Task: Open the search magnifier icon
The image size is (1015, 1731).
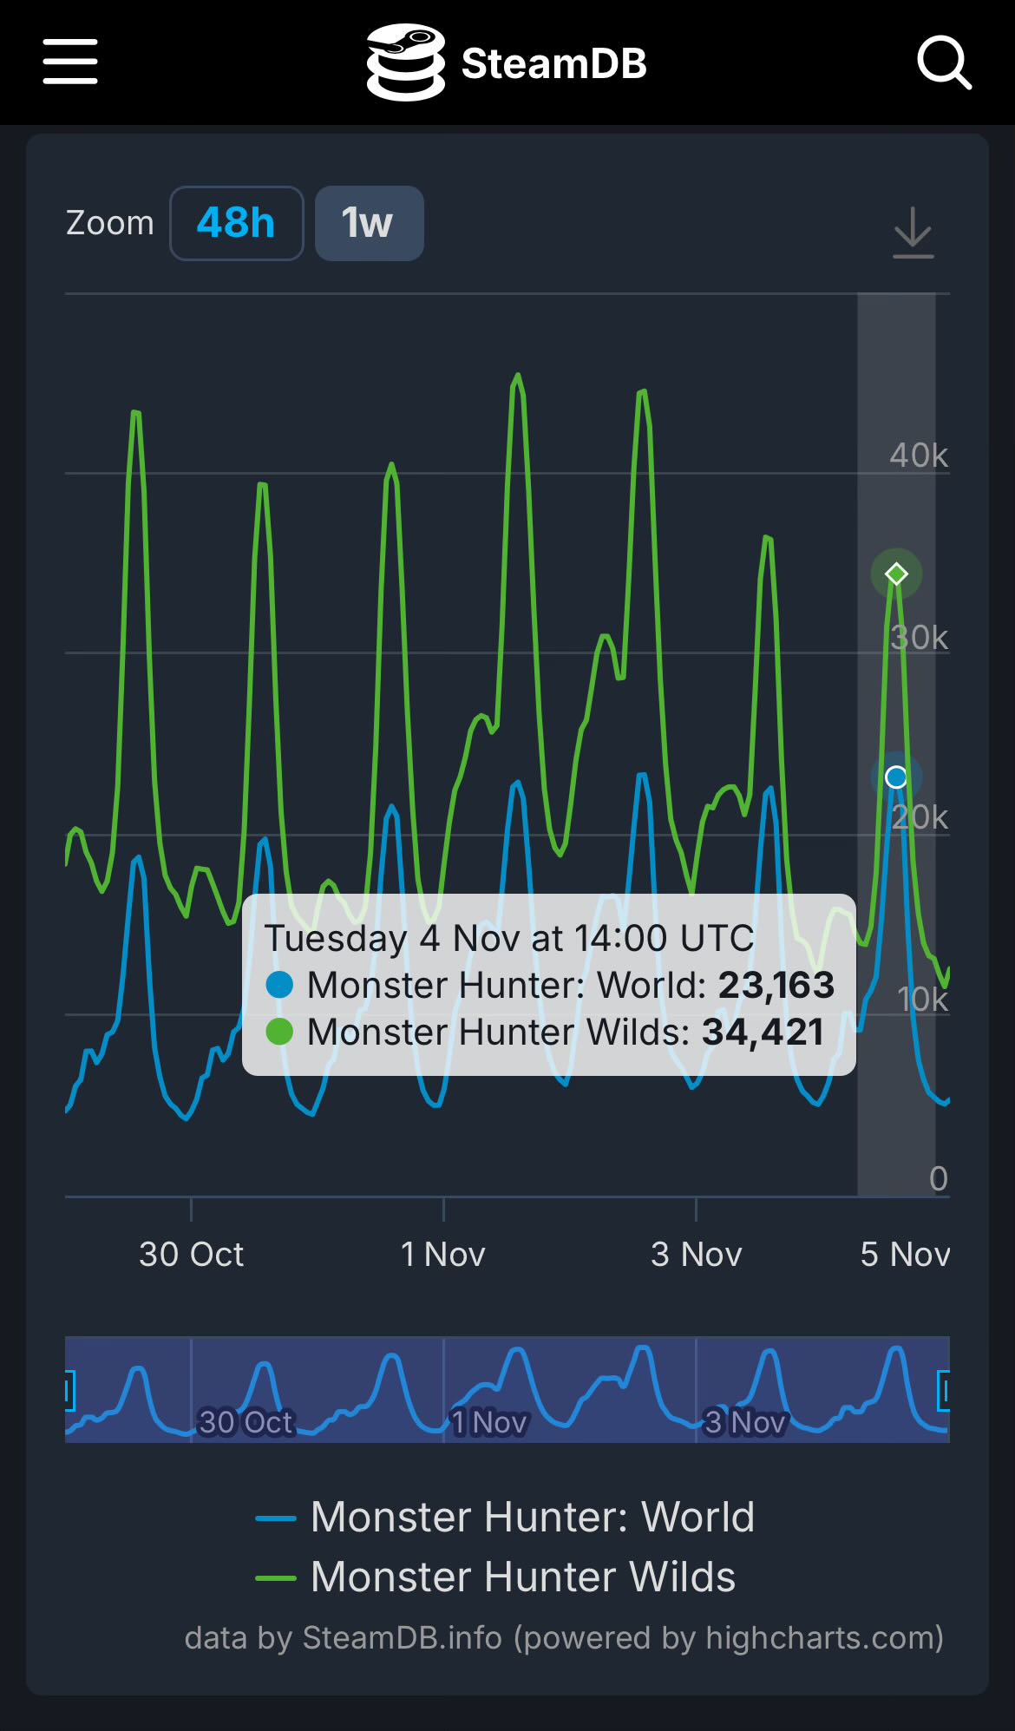Action: pos(944,62)
